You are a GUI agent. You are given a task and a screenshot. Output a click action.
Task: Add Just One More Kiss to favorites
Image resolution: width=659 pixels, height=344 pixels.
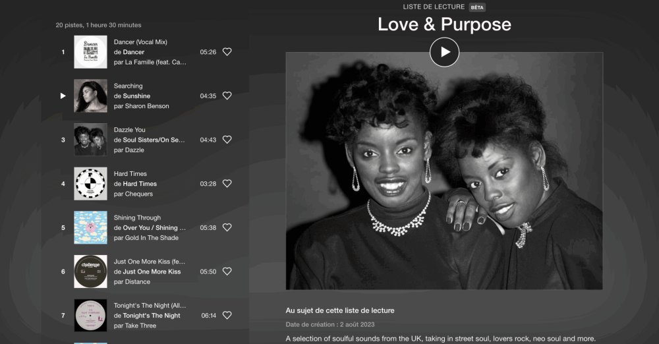[227, 272]
